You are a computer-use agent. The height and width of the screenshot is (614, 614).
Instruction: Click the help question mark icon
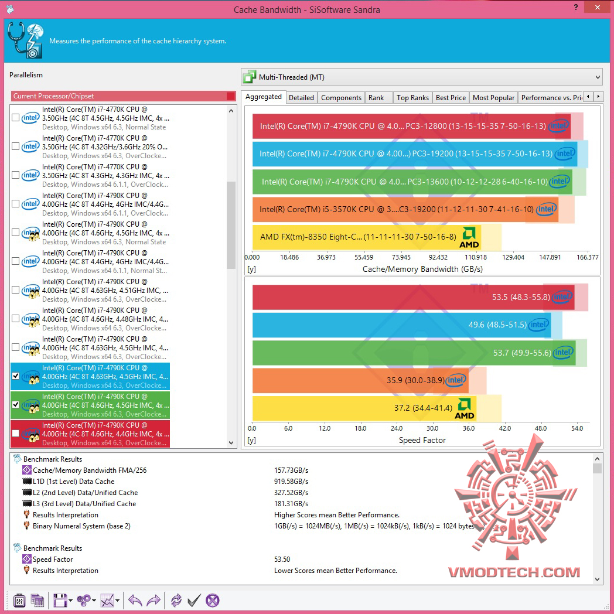pos(575,7)
